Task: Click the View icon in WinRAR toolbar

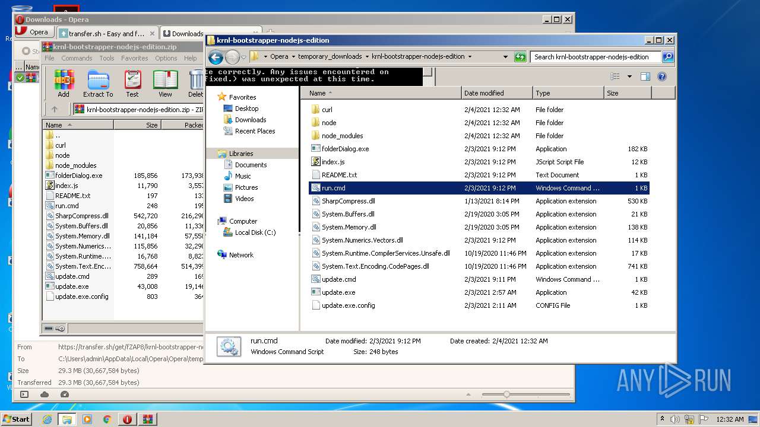Action: (x=165, y=84)
